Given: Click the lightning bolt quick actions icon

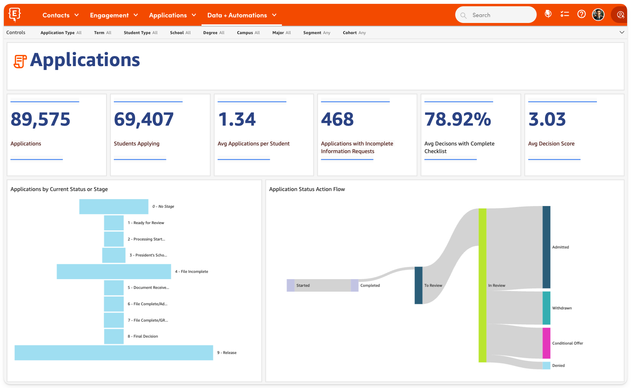Looking at the screenshot, I should coord(548,14).
